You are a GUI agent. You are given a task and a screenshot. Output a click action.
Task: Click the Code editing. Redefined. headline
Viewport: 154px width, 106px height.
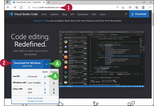coord(31,40)
